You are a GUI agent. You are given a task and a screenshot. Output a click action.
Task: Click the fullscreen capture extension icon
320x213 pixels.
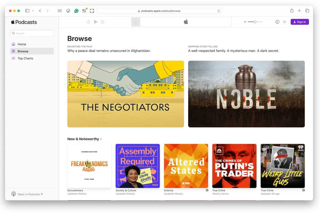click(92, 11)
